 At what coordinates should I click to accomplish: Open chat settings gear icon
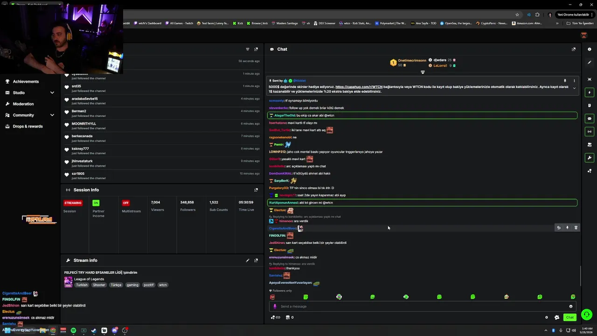[x=547, y=317]
